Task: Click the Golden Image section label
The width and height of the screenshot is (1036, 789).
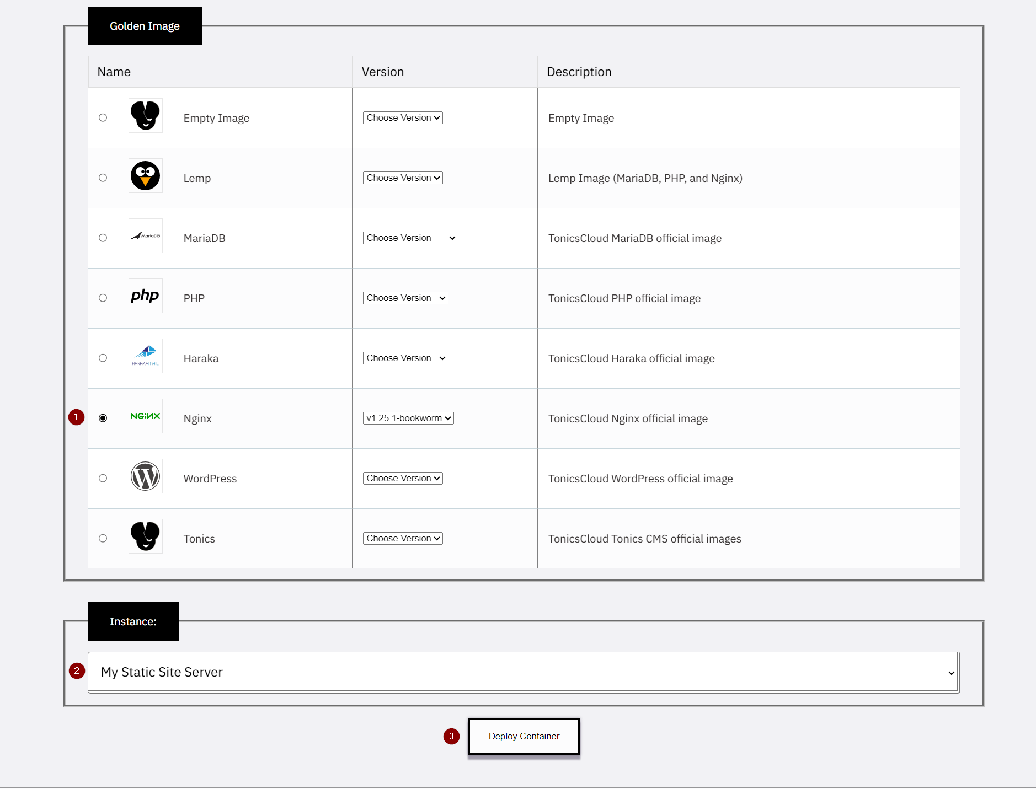Action: tap(145, 26)
